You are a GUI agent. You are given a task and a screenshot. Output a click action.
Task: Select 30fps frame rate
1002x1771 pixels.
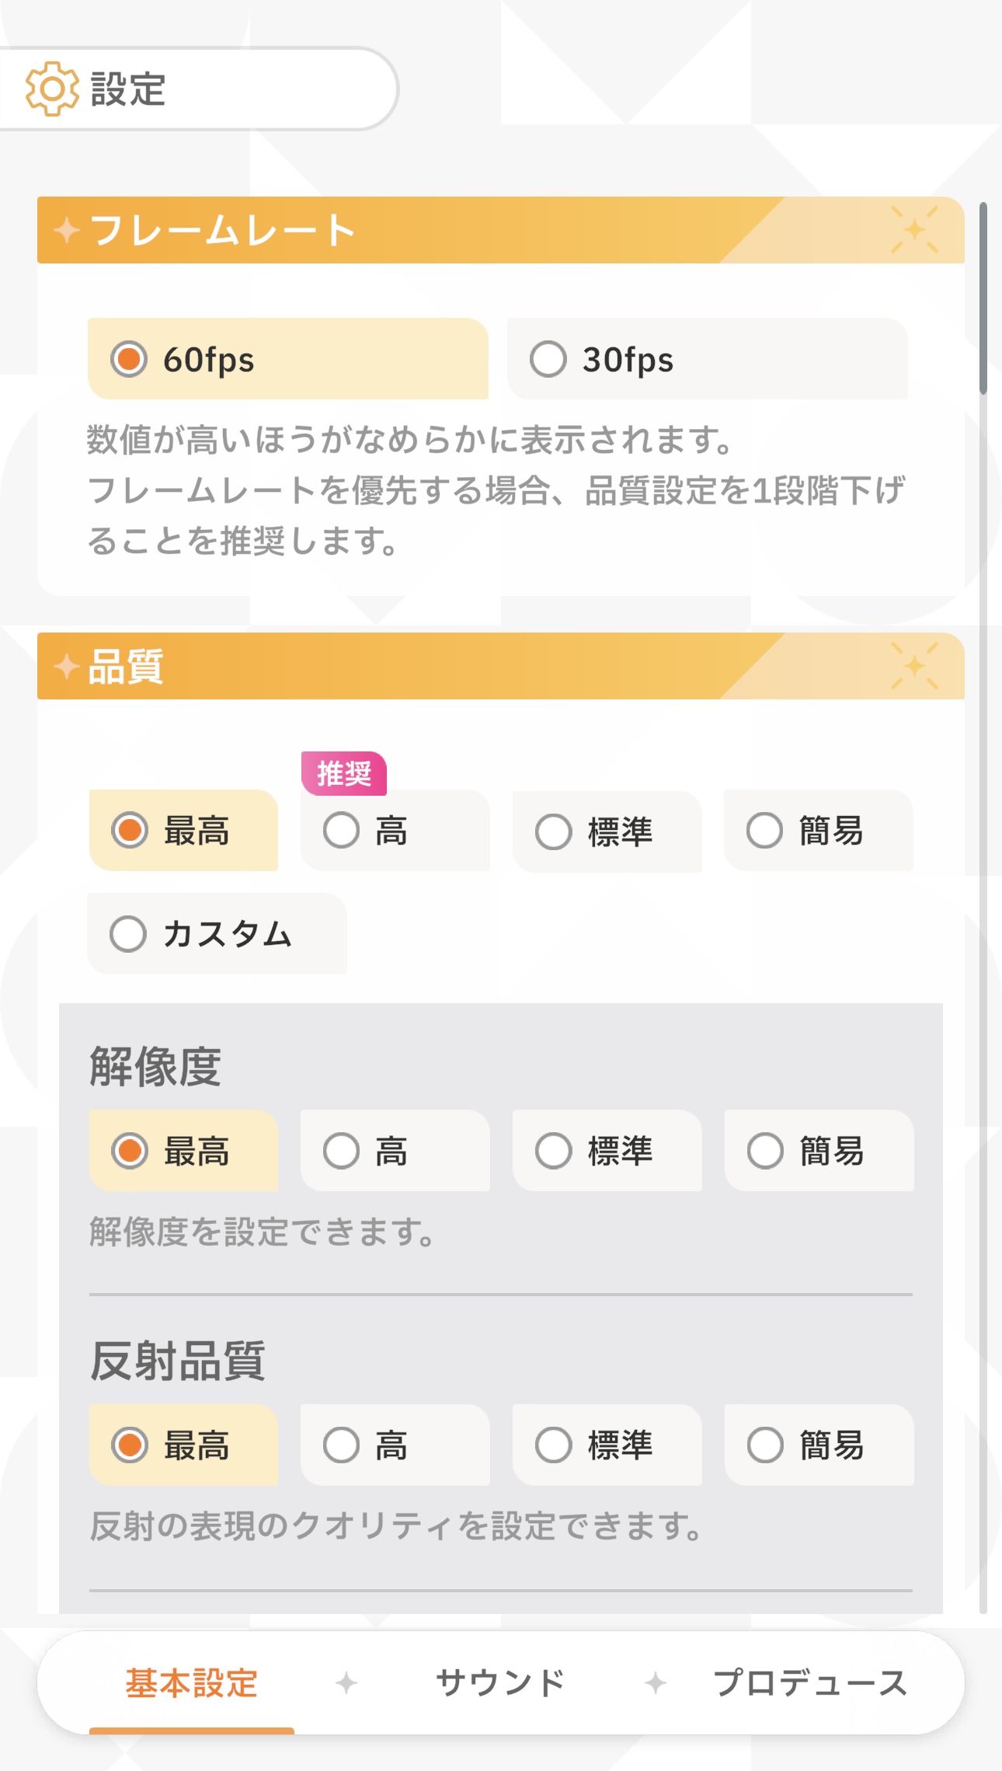click(707, 359)
